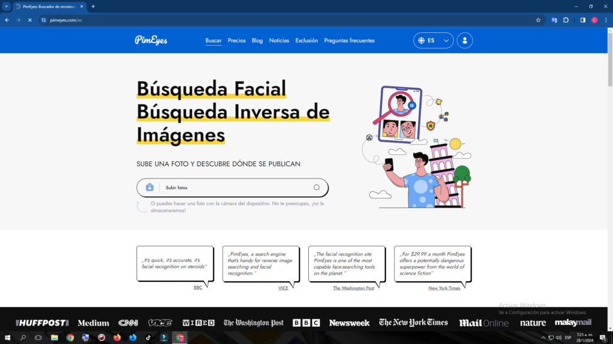
Task: Click the PimEyes logo in the header
Action: tap(151, 40)
